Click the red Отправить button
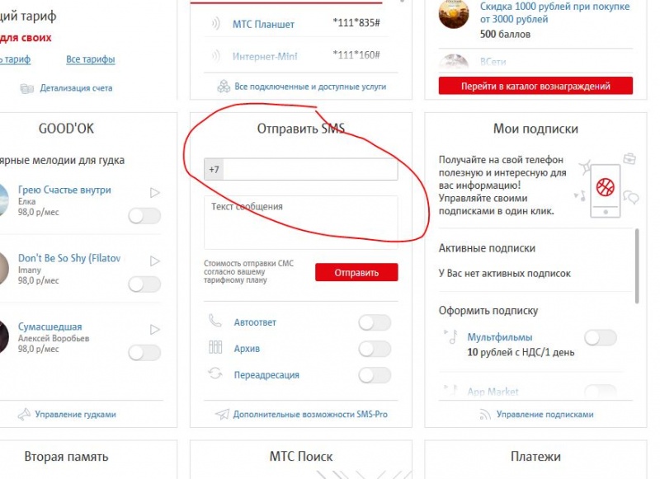The image size is (660, 479). click(x=356, y=272)
